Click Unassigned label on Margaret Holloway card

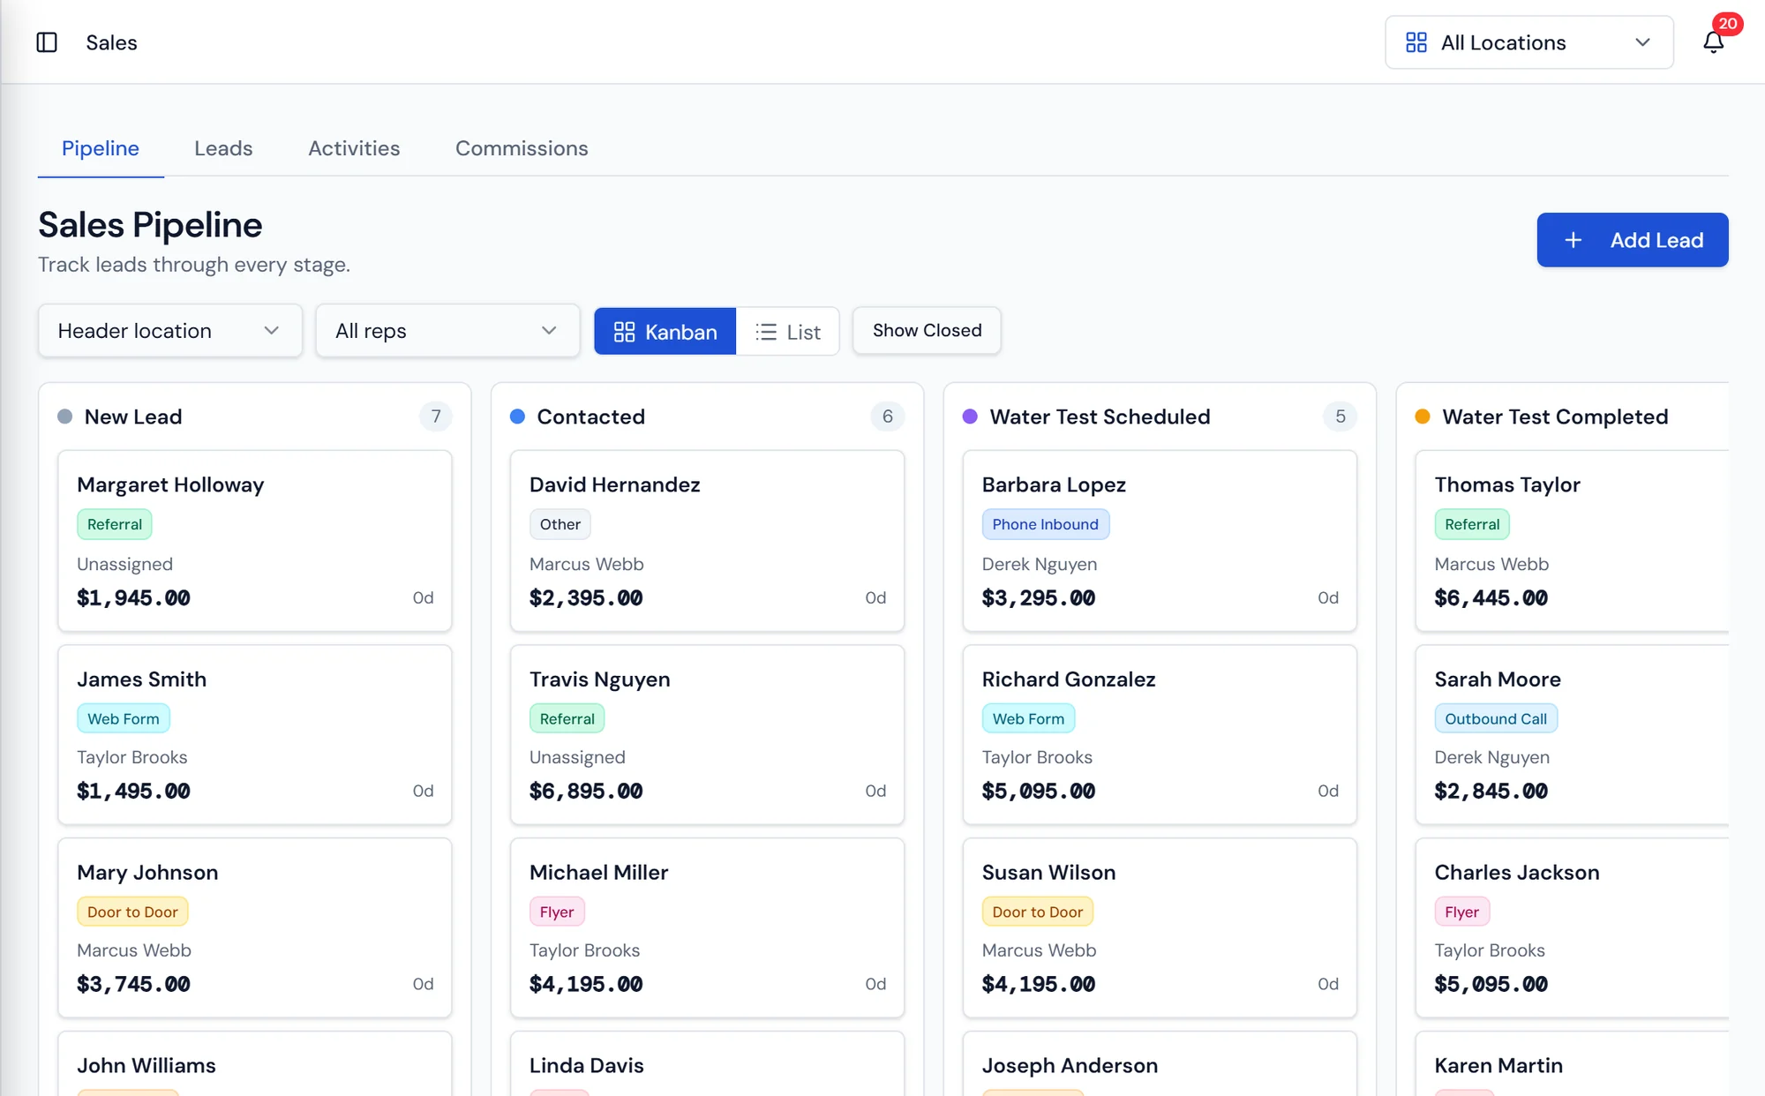124,564
